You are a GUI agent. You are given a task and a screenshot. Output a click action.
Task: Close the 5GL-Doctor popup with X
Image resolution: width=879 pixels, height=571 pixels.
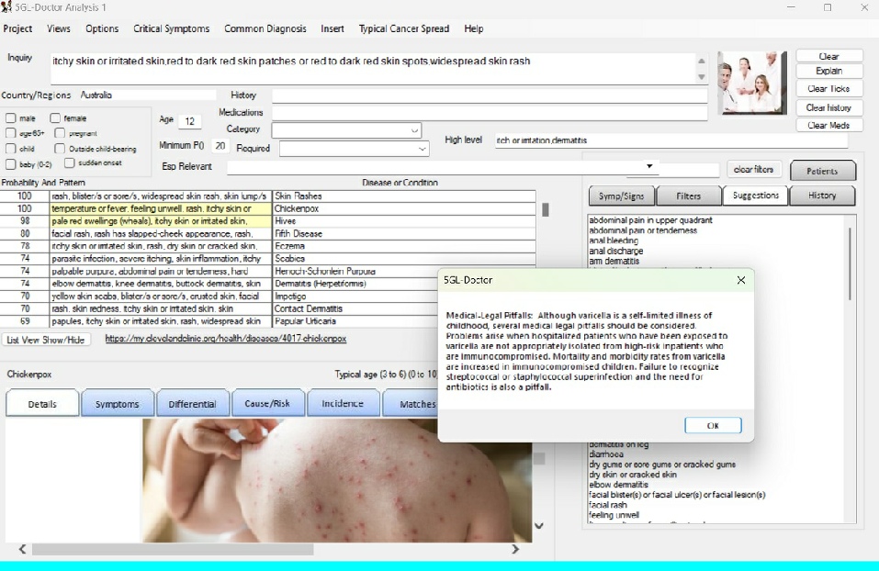pos(740,280)
